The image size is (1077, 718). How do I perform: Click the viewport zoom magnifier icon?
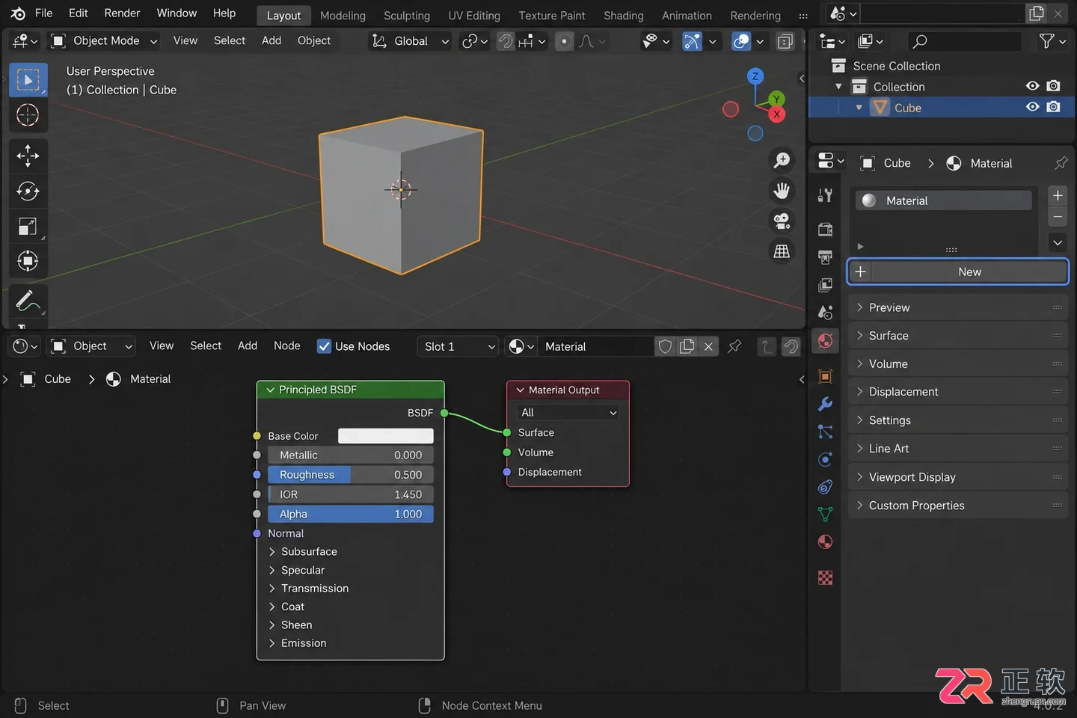pyautogui.click(x=782, y=160)
